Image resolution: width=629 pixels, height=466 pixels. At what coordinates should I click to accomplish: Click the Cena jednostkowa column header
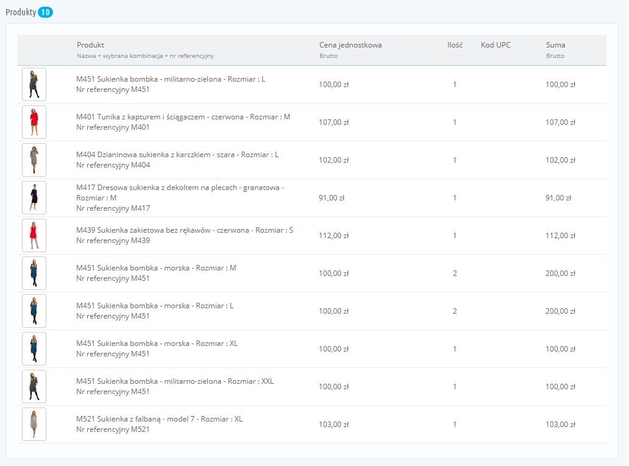click(x=350, y=45)
